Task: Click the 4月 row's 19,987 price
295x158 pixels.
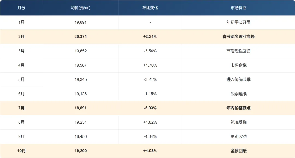Action: tap(80, 65)
